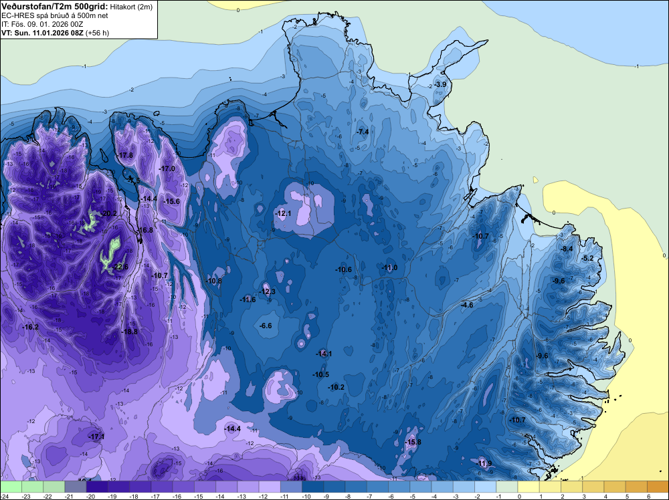Screen dimensions: 669x500
Task: Click the -3.9 temperature value
Action: click(x=440, y=84)
